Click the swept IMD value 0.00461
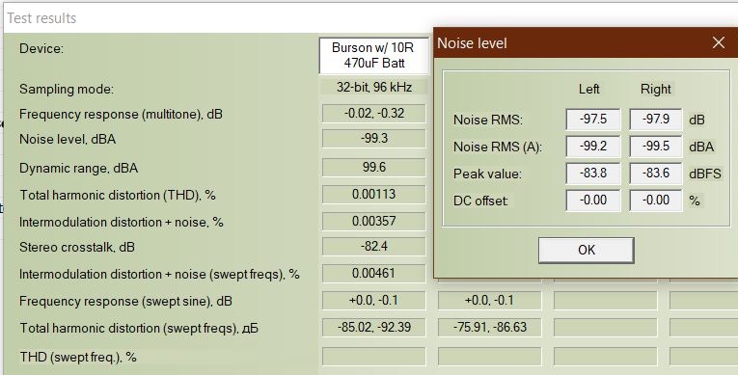 (x=373, y=274)
